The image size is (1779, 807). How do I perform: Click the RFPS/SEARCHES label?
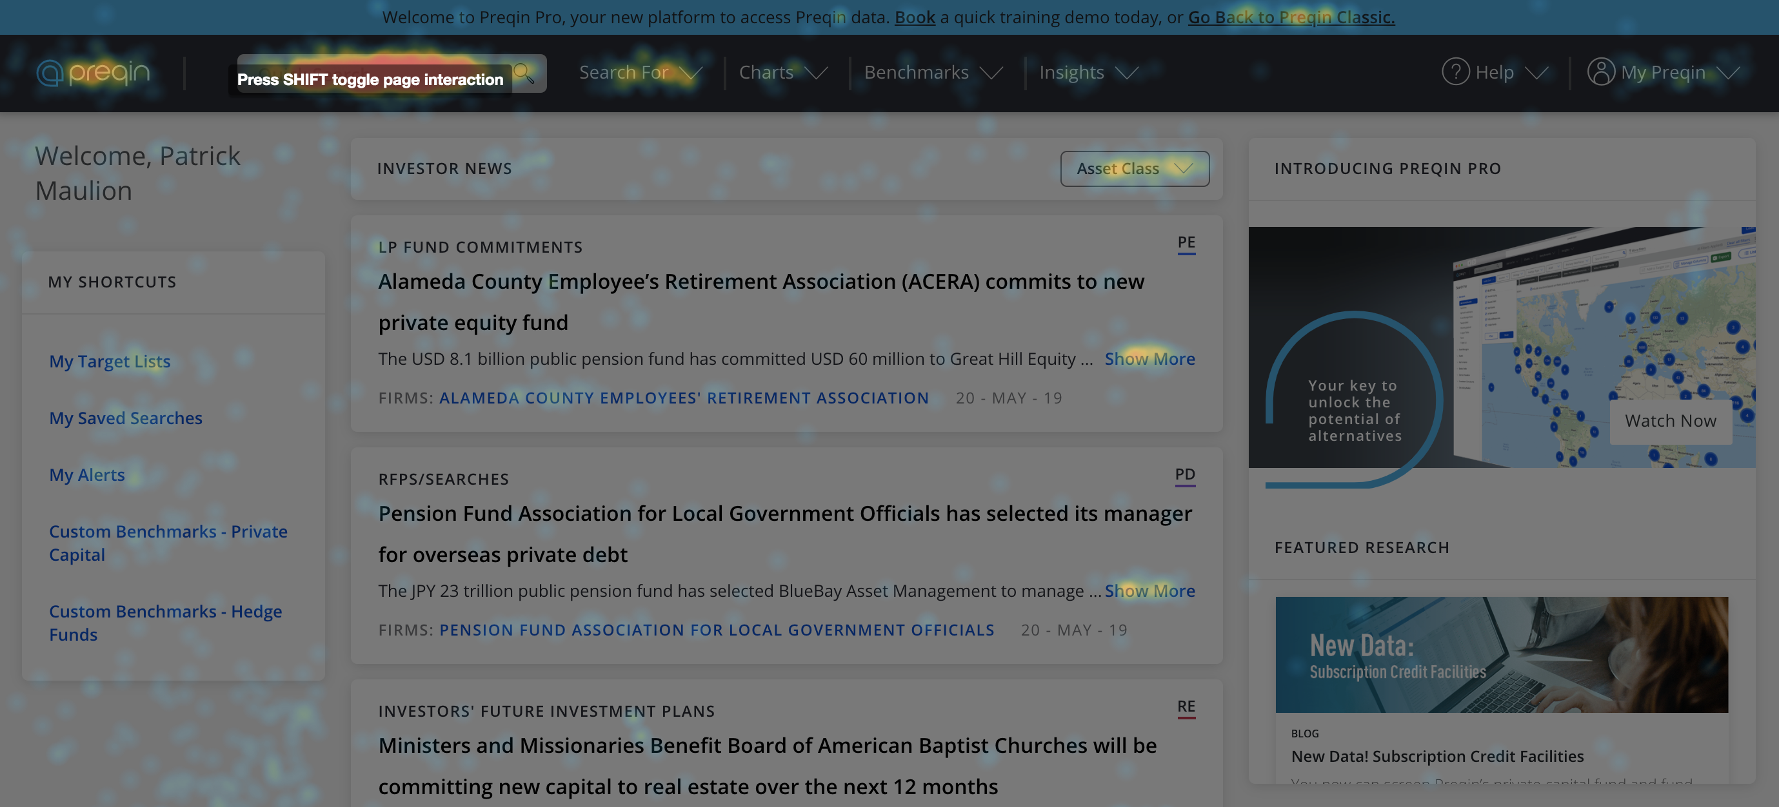point(443,479)
